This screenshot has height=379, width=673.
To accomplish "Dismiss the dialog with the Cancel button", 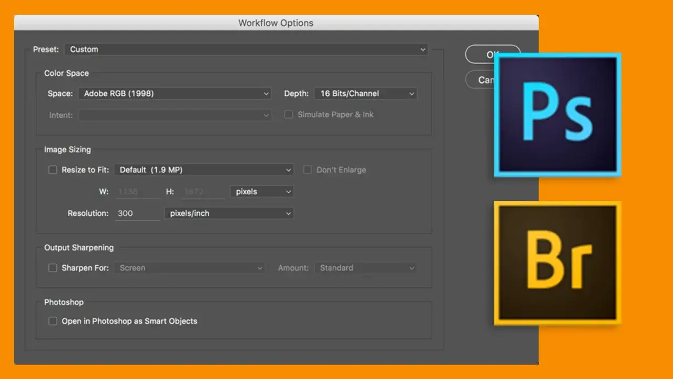I will 480,80.
